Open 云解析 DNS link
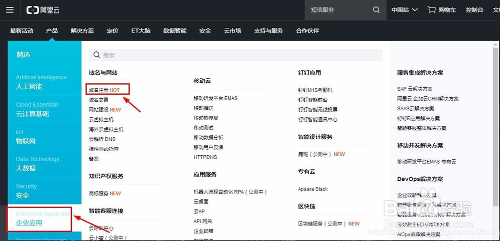Viewport: 500px width, 241px height. pos(102,139)
